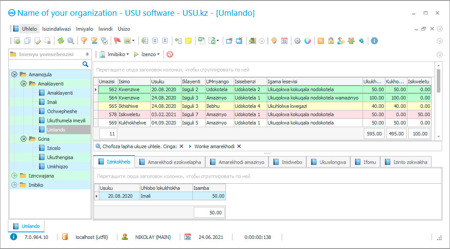Open the color wheel theme picker
This screenshot has width=450, height=249.
[308, 41]
